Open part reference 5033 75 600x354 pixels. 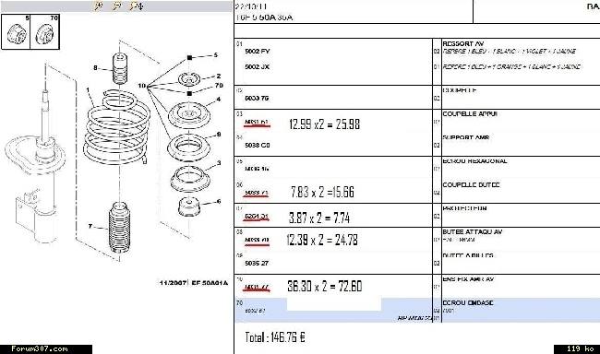pos(257,98)
